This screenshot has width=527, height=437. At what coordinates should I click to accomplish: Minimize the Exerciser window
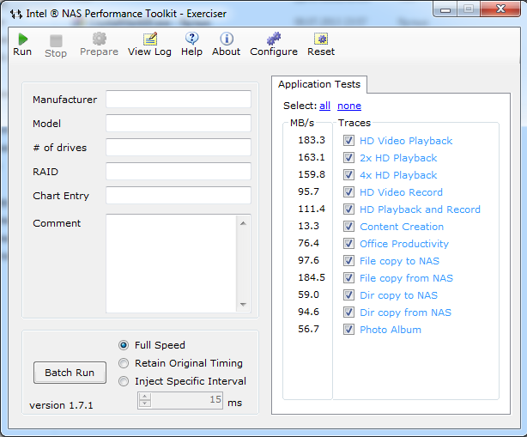coord(445,9)
